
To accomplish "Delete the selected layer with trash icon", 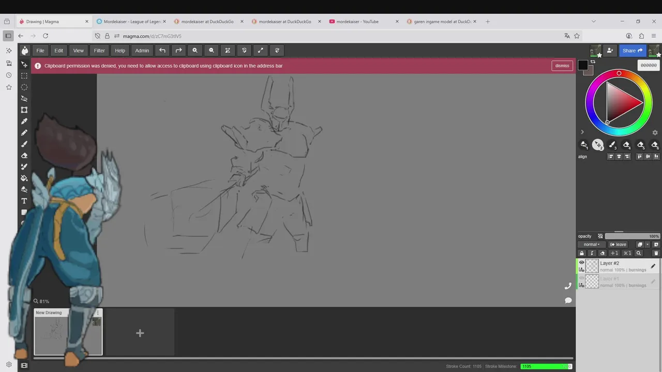I will 656,253.
